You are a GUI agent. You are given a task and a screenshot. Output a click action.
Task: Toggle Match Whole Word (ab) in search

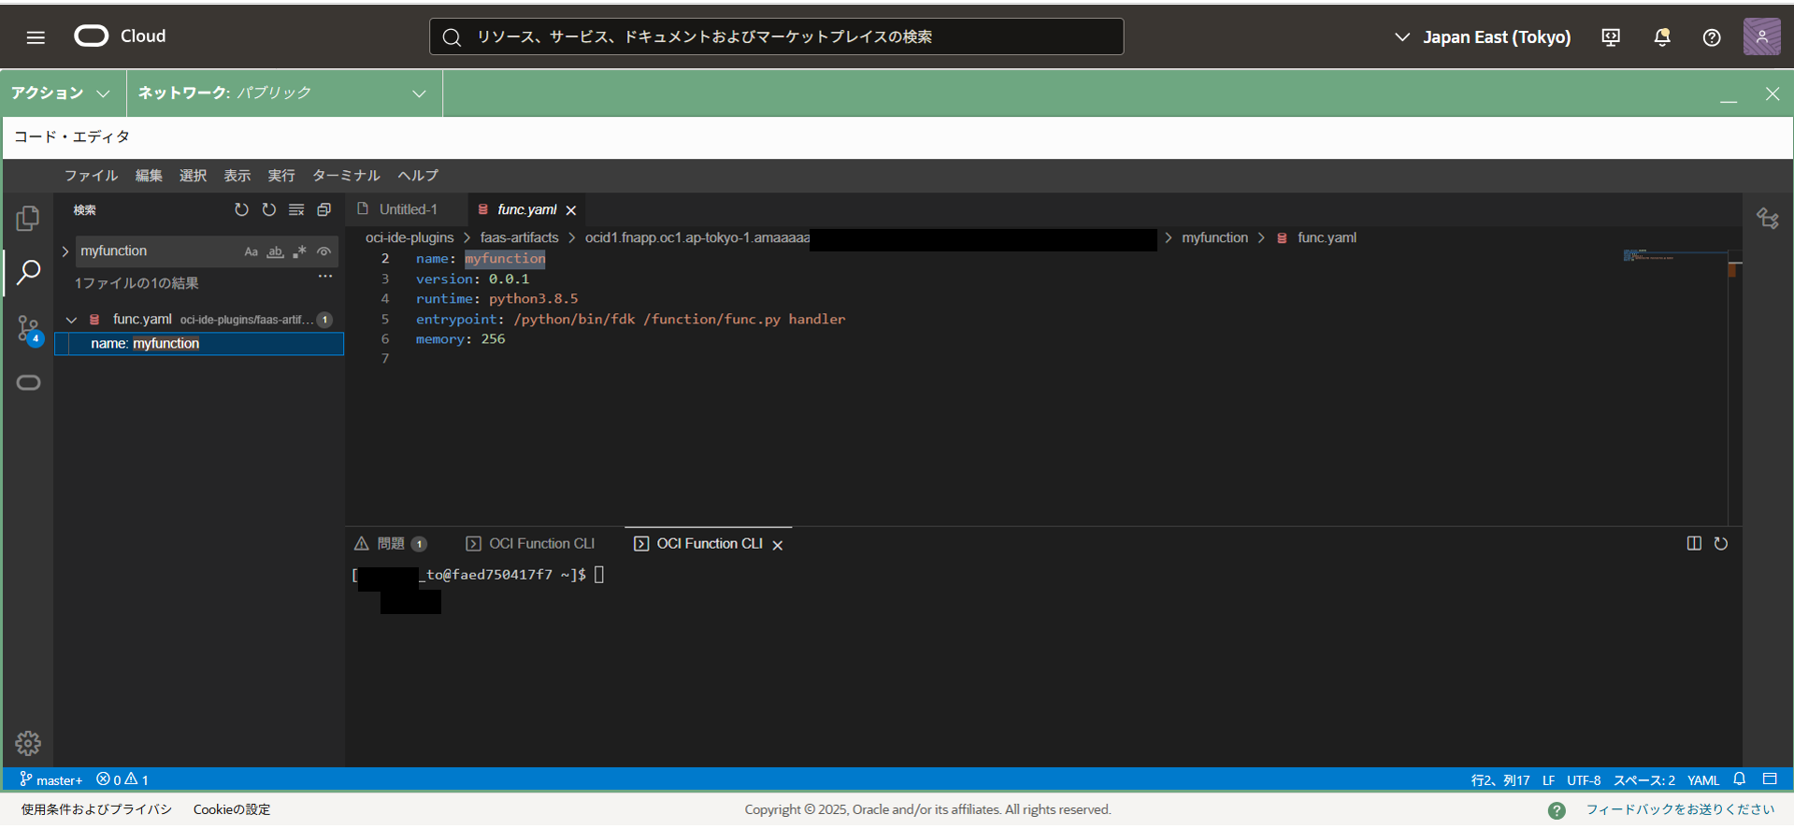(275, 252)
